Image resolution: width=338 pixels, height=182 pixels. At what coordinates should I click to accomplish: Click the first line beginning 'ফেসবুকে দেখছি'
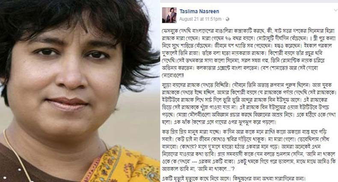pos(248,31)
